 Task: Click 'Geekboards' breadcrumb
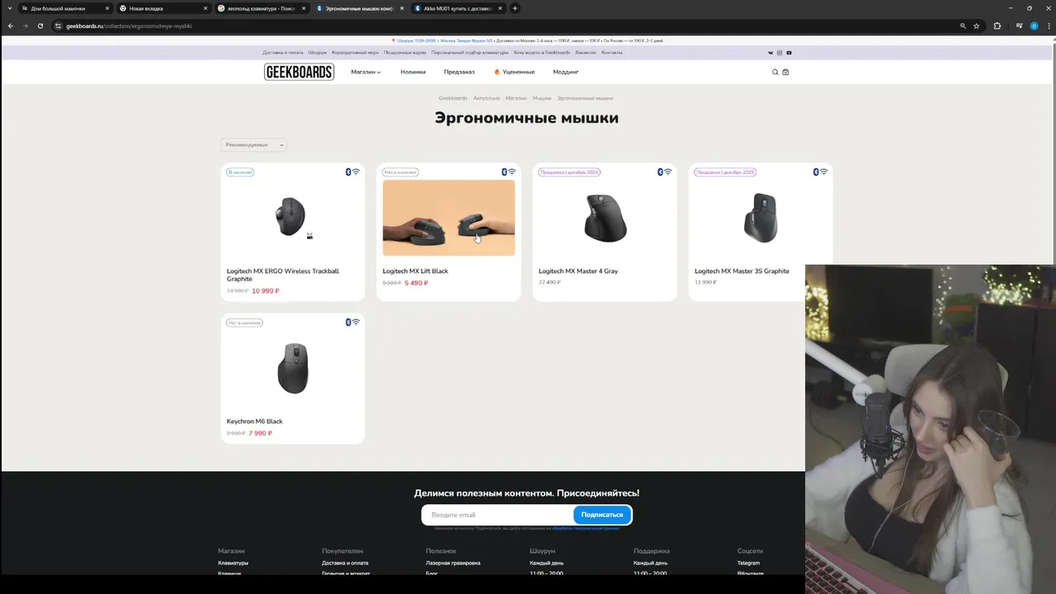pyautogui.click(x=453, y=98)
